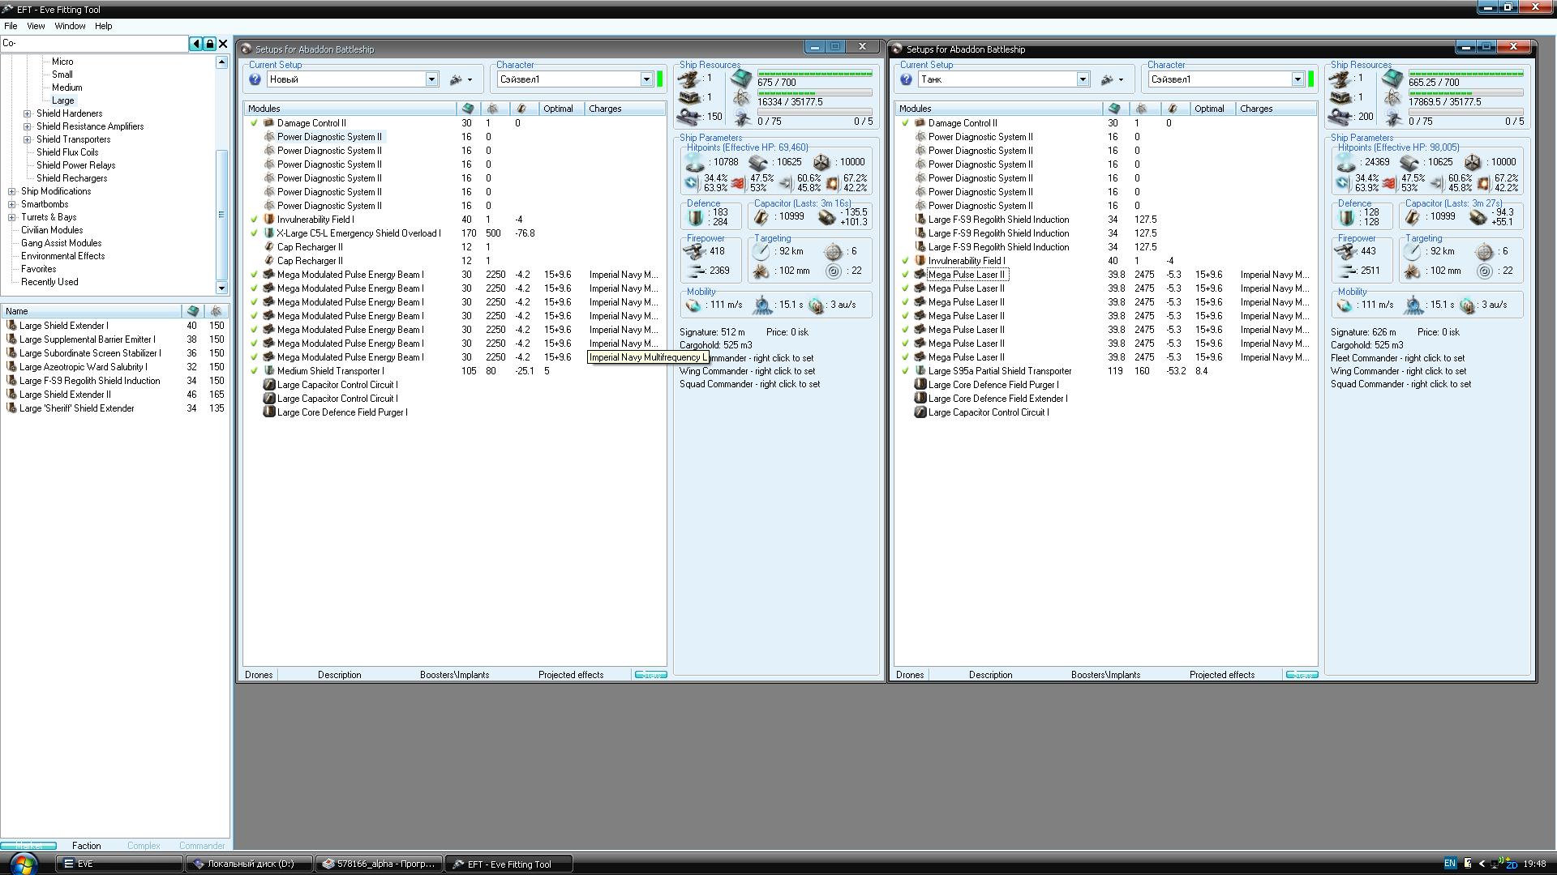Toggle Invulnerability Field I checkmark in left setup
This screenshot has width=1557, height=875.
pos(254,220)
